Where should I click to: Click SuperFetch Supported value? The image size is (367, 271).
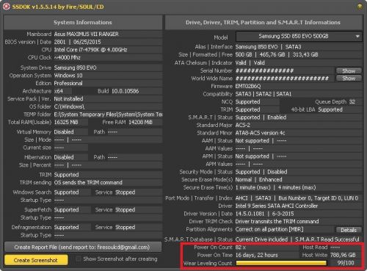[66, 210]
